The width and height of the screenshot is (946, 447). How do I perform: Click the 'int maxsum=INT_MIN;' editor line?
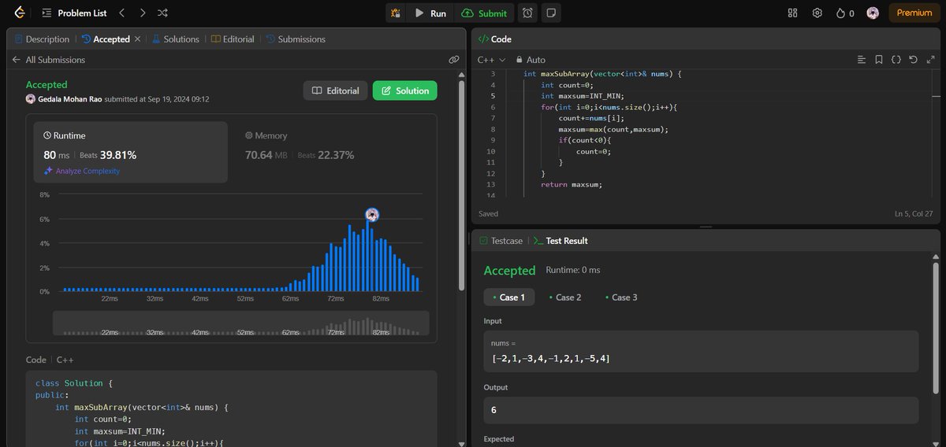pyautogui.click(x=582, y=96)
